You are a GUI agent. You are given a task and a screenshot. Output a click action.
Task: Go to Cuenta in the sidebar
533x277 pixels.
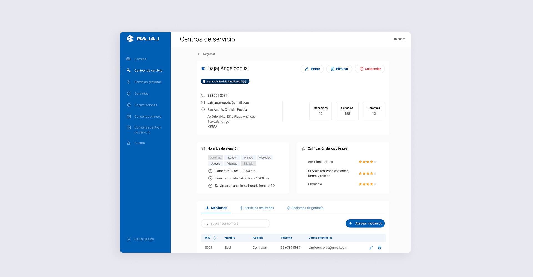point(139,143)
